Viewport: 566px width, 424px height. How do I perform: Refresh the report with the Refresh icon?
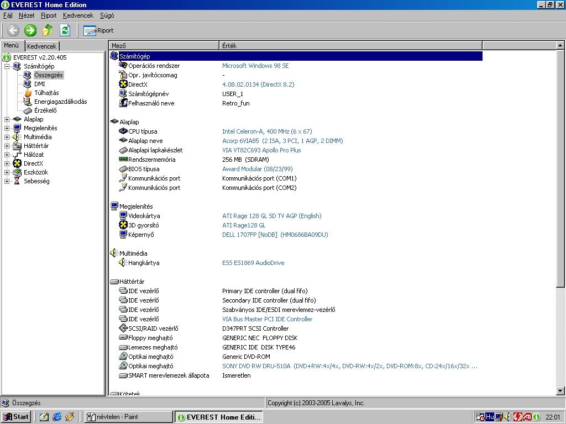[x=65, y=30]
